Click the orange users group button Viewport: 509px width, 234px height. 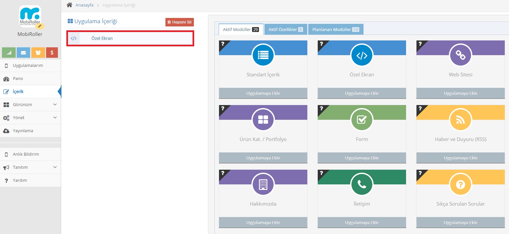click(x=38, y=53)
